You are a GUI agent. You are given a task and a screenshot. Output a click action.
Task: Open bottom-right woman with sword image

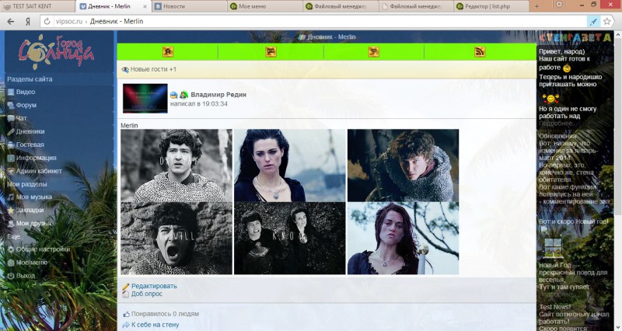pos(403,239)
